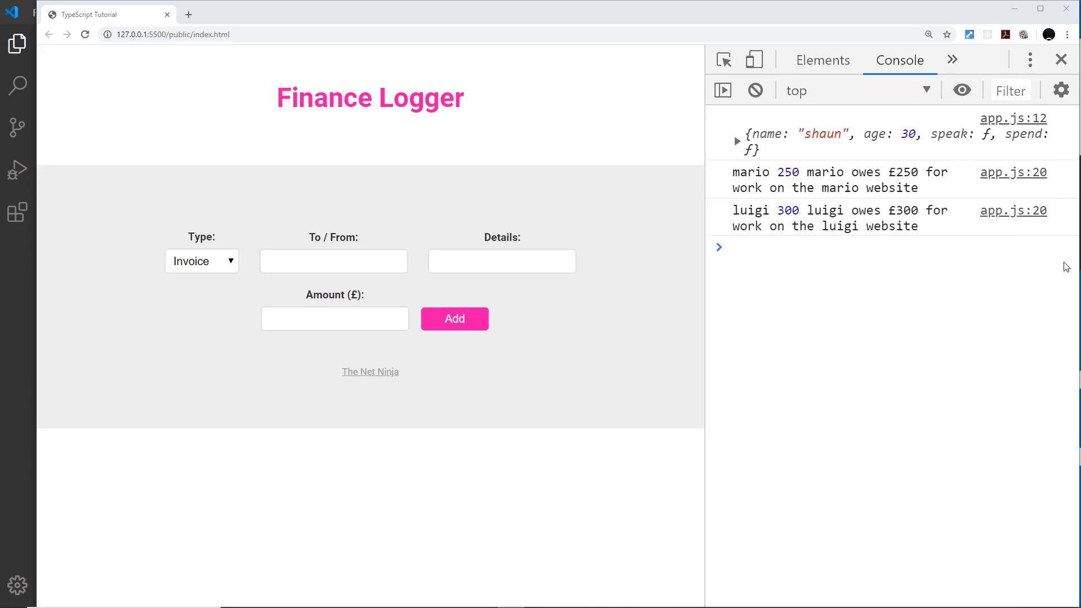Click the address bar URL

tap(173, 34)
